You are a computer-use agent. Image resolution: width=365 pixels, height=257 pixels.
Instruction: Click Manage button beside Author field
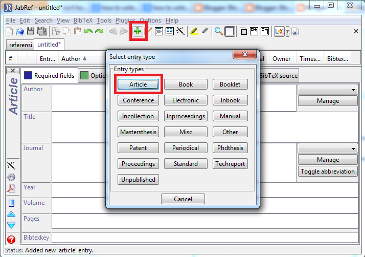328,101
